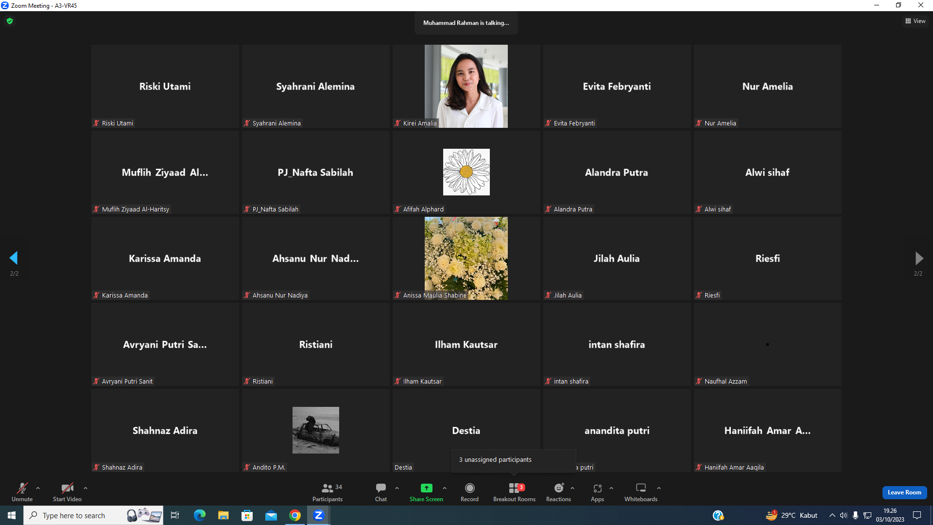The width and height of the screenshot is (933, 525).
Task: Open the View layout menu
Action: coord(916,21)
